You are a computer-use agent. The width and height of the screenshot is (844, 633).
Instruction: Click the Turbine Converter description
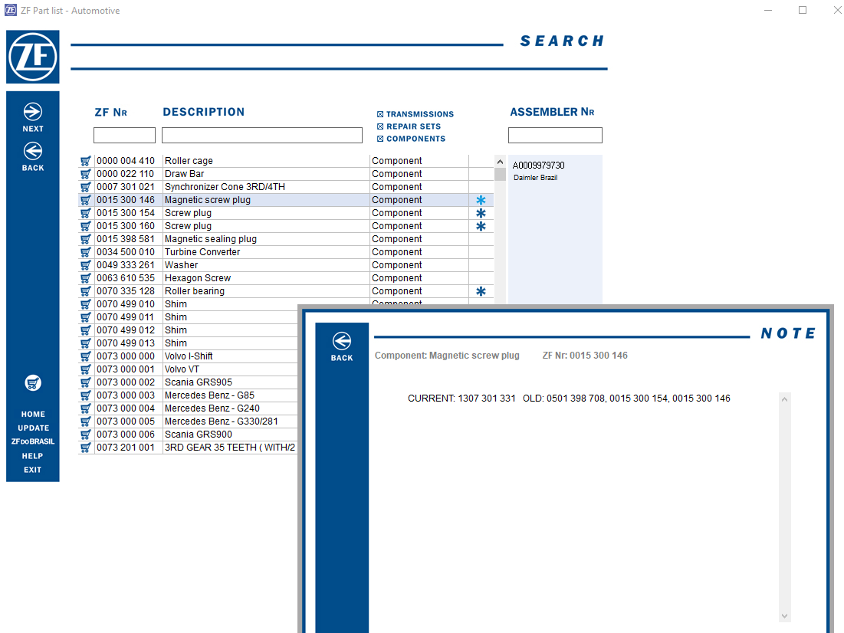(202, 252)
